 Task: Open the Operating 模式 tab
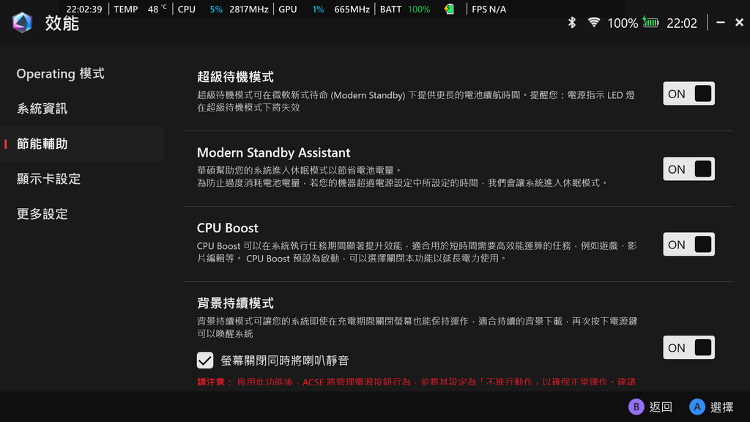coord(60,74)
